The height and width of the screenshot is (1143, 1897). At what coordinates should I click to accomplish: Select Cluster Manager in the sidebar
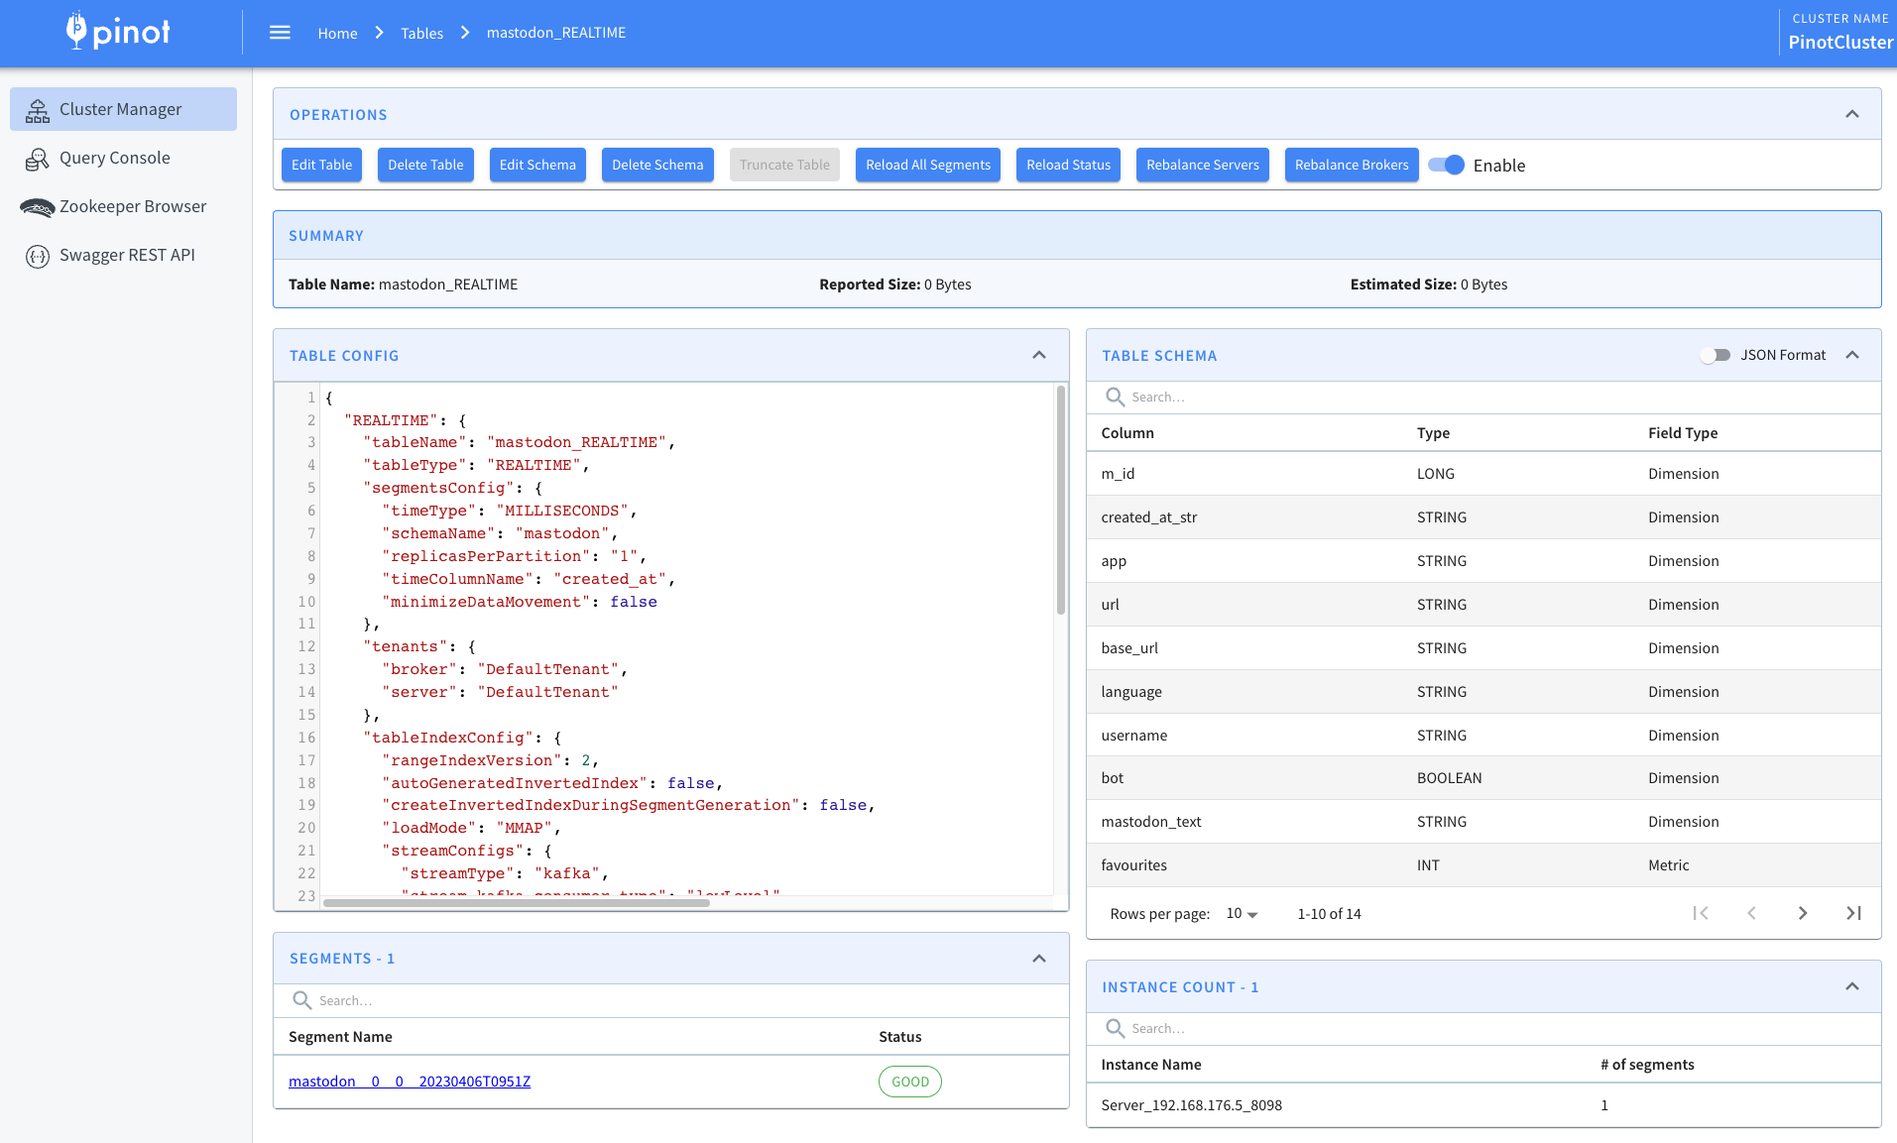pyautogui.click(x=119, y=108)
